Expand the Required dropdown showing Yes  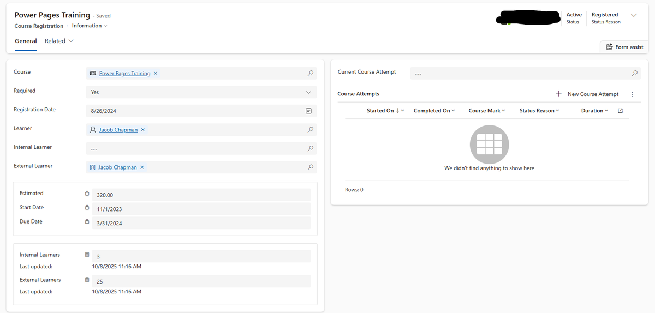(x=201, y=92)
